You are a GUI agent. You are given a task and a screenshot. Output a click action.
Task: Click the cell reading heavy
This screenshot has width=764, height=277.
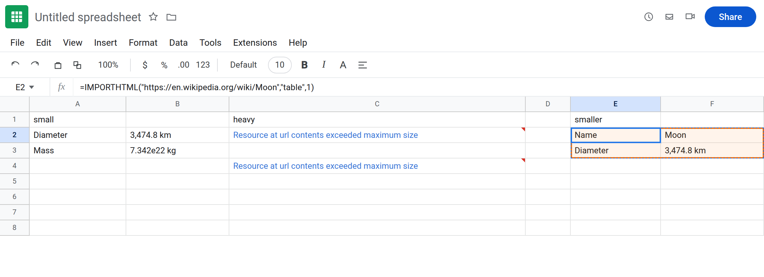point(377,119)
